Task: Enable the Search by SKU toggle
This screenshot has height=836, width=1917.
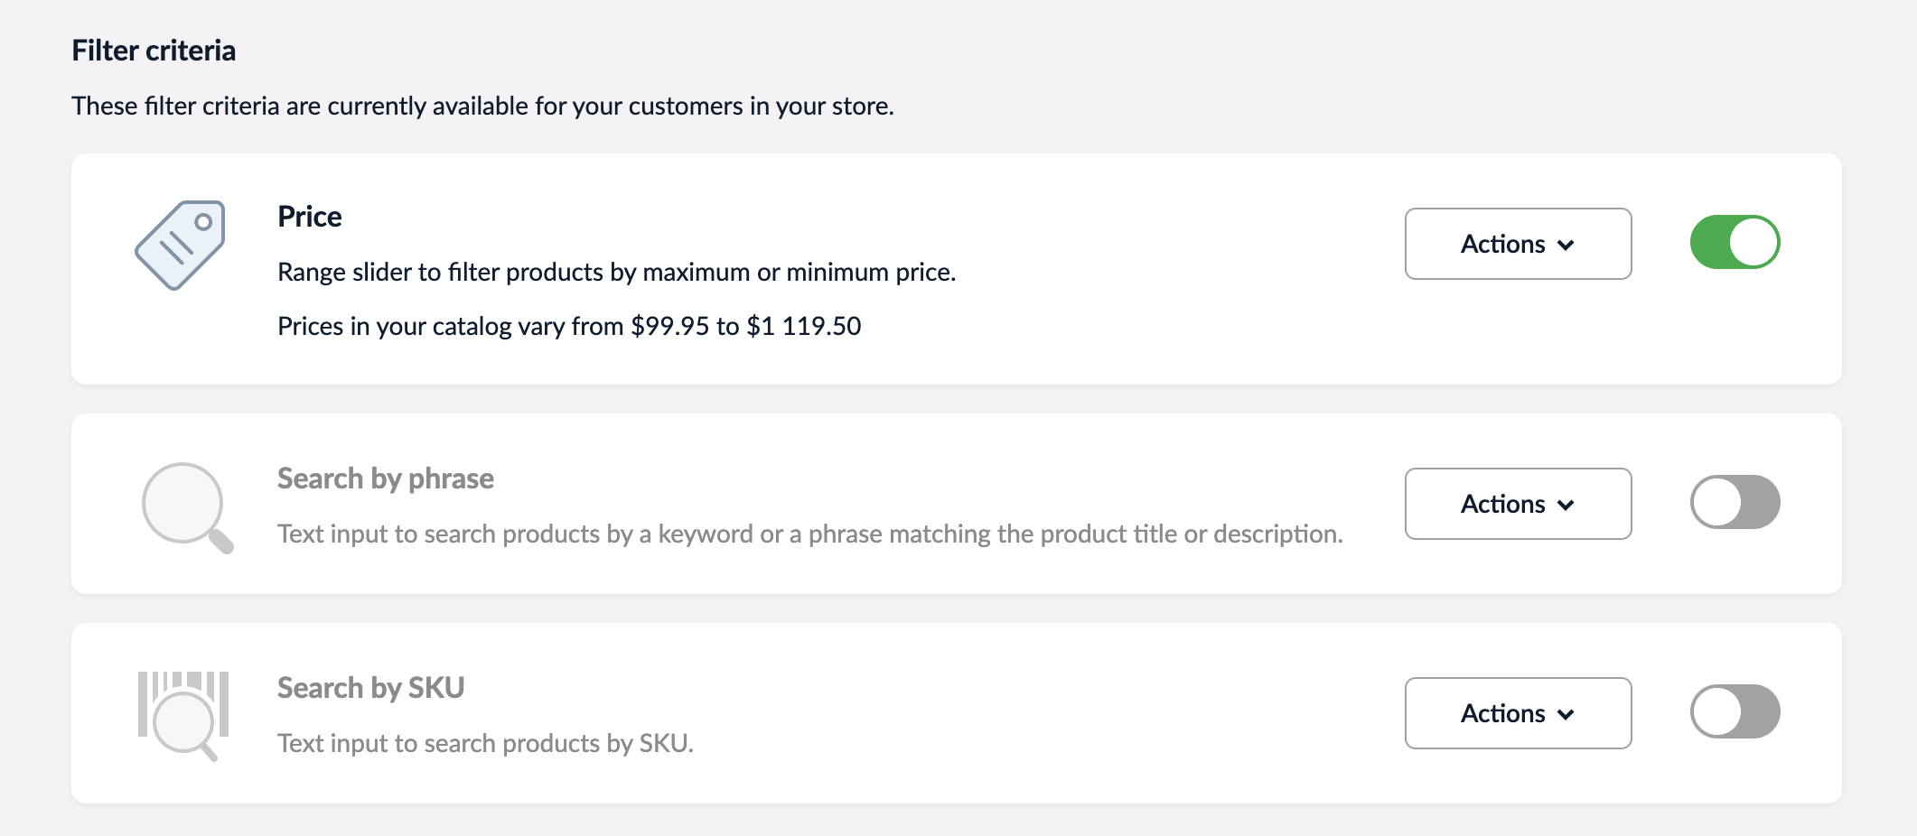Action: click(1735, 711)
